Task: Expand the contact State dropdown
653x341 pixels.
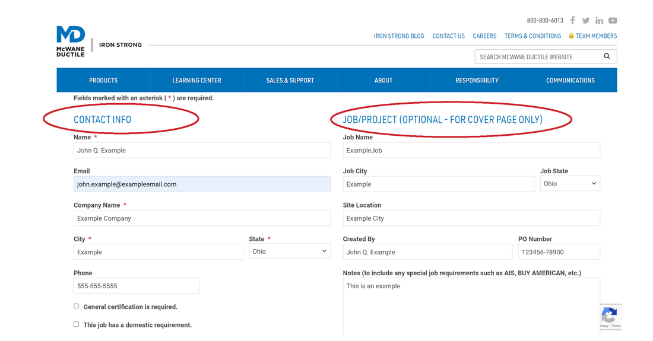Action: click(x=289, y=251)
